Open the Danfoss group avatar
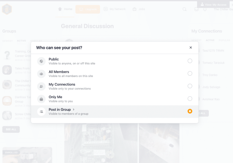This screenshot has height=163, width=233. (7, 101)
